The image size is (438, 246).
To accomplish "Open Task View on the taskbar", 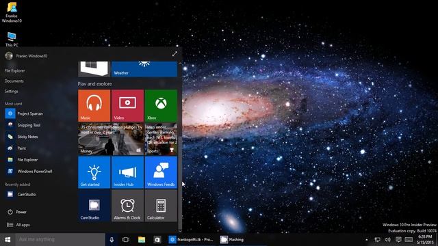I will click(126, 240).
